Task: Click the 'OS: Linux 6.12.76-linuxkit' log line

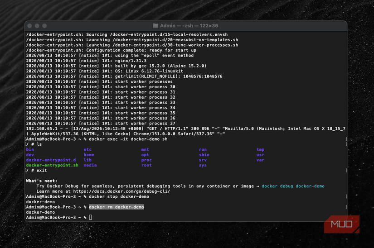Action: pos(104,71)
